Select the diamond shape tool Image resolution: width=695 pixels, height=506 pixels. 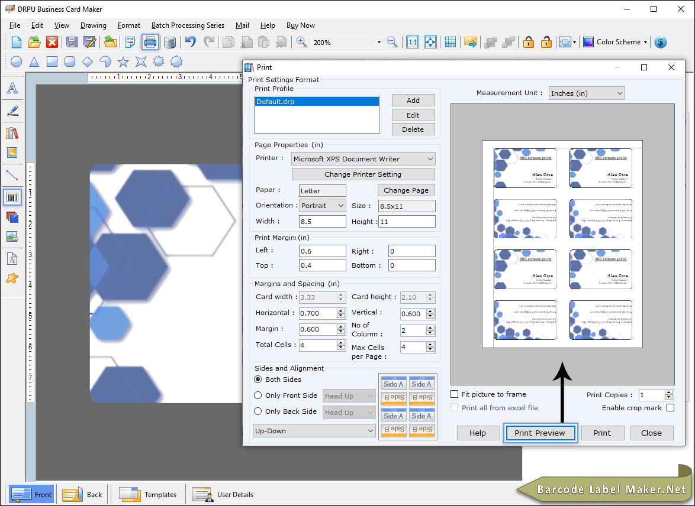pyautogui.click(x=88, y=61)
